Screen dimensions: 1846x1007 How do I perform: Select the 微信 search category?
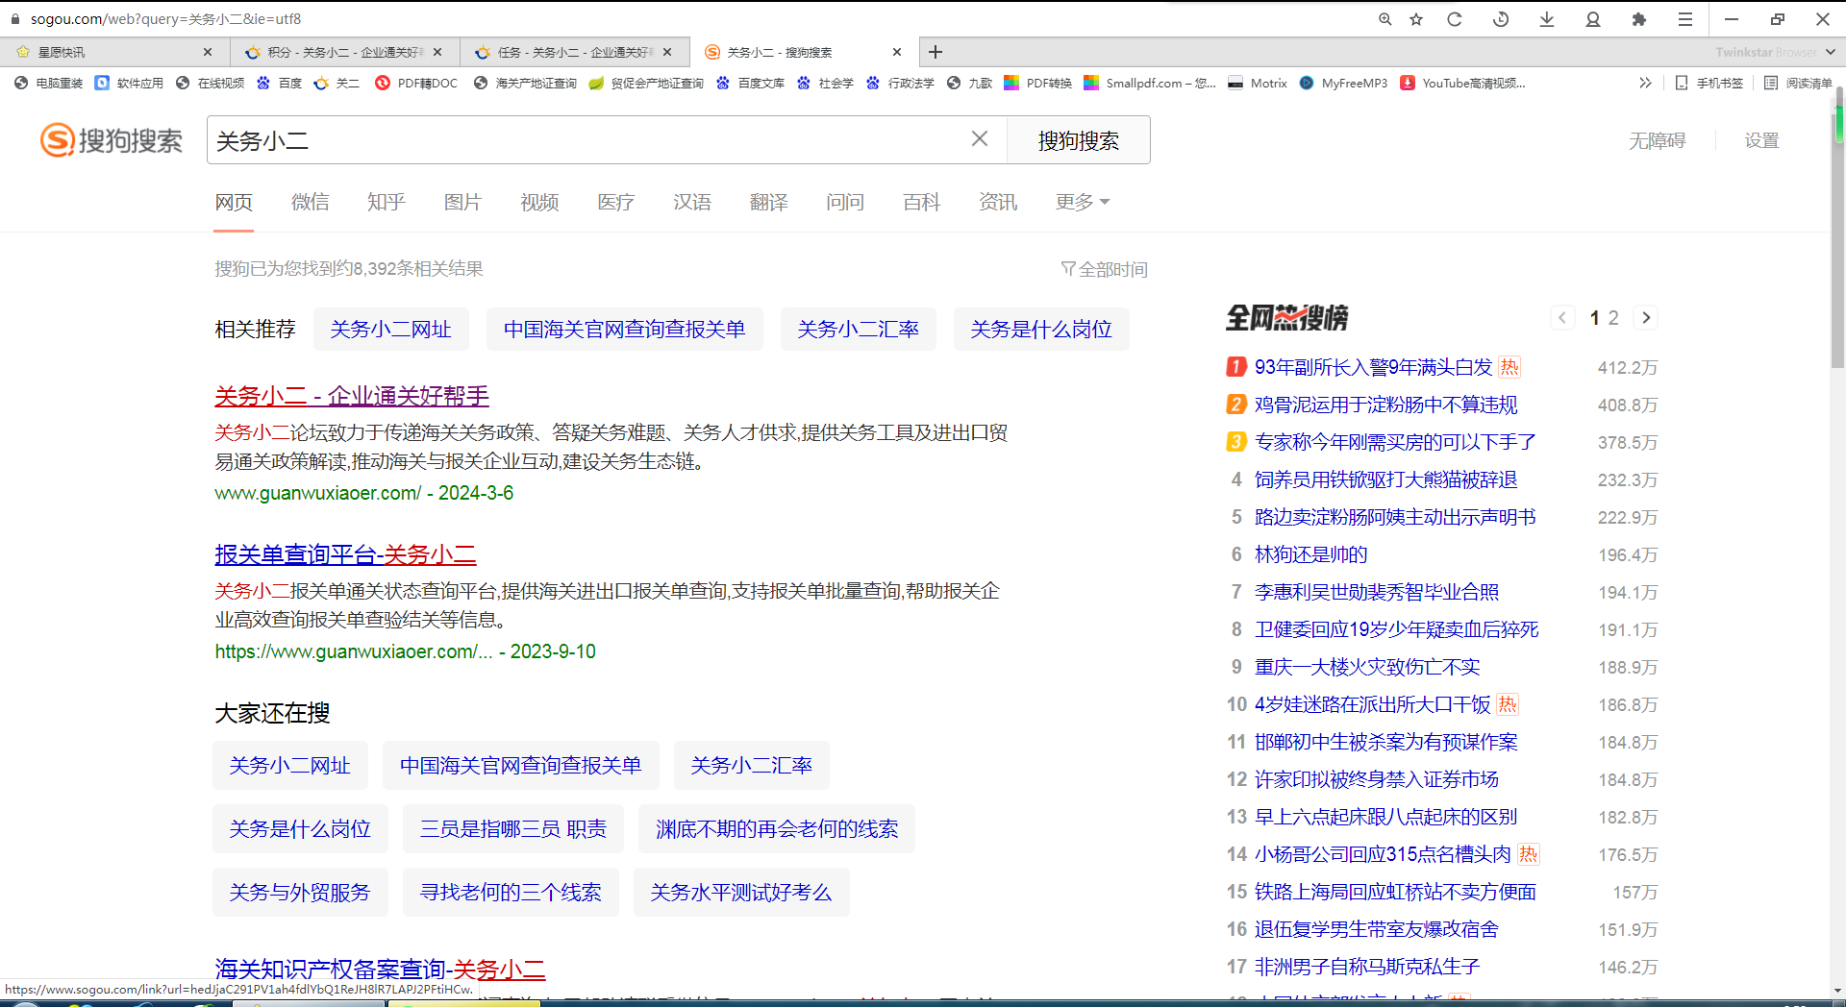[311, 202]
